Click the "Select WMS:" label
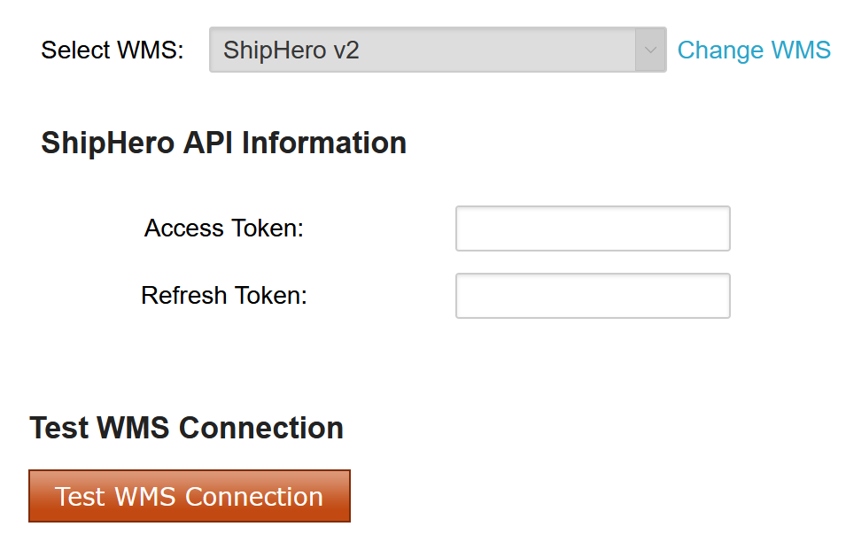The image size is (846, 542). tap(113, 50)
